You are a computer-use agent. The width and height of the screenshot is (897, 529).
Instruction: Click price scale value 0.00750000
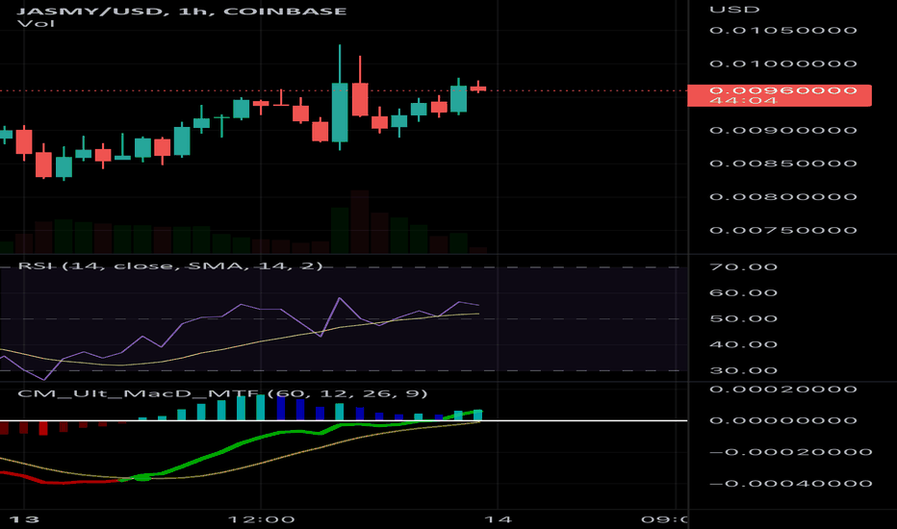(783, 231)
